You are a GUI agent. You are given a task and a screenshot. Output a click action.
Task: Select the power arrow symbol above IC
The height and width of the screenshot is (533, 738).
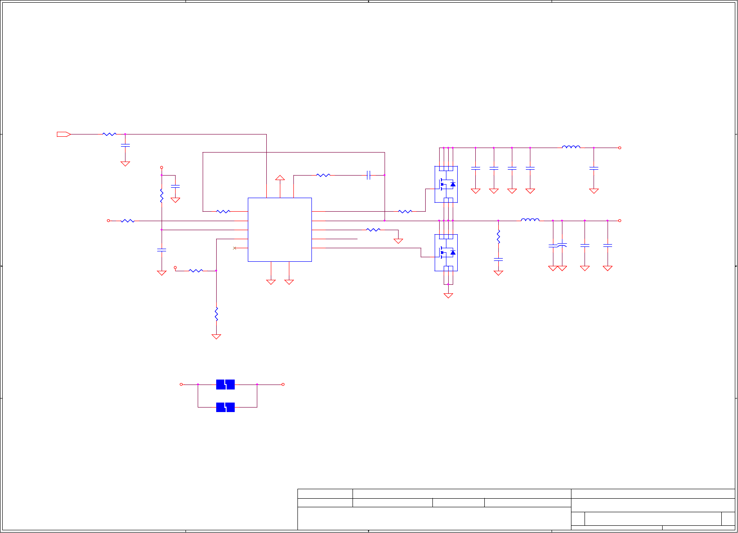(280, 178)
